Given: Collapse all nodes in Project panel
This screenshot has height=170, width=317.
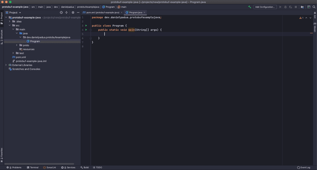Looking at the screenshot, I should click(x=66, y=12).
